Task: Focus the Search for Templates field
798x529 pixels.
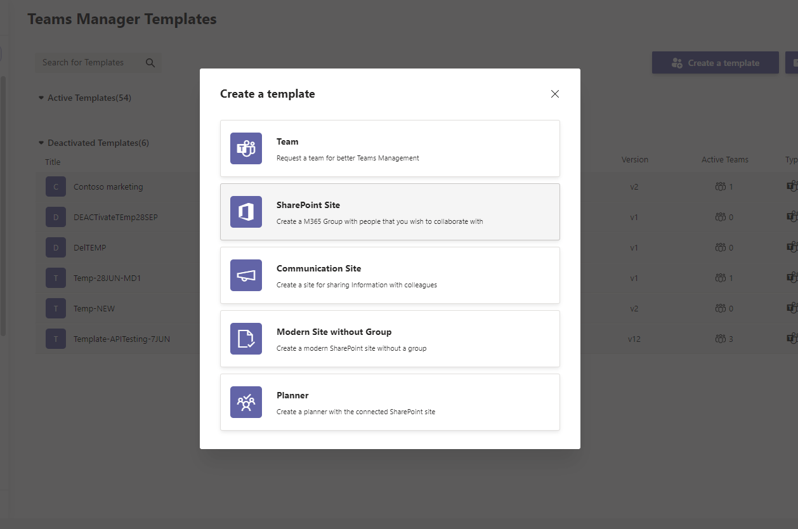Action: (x=98, y=62)
